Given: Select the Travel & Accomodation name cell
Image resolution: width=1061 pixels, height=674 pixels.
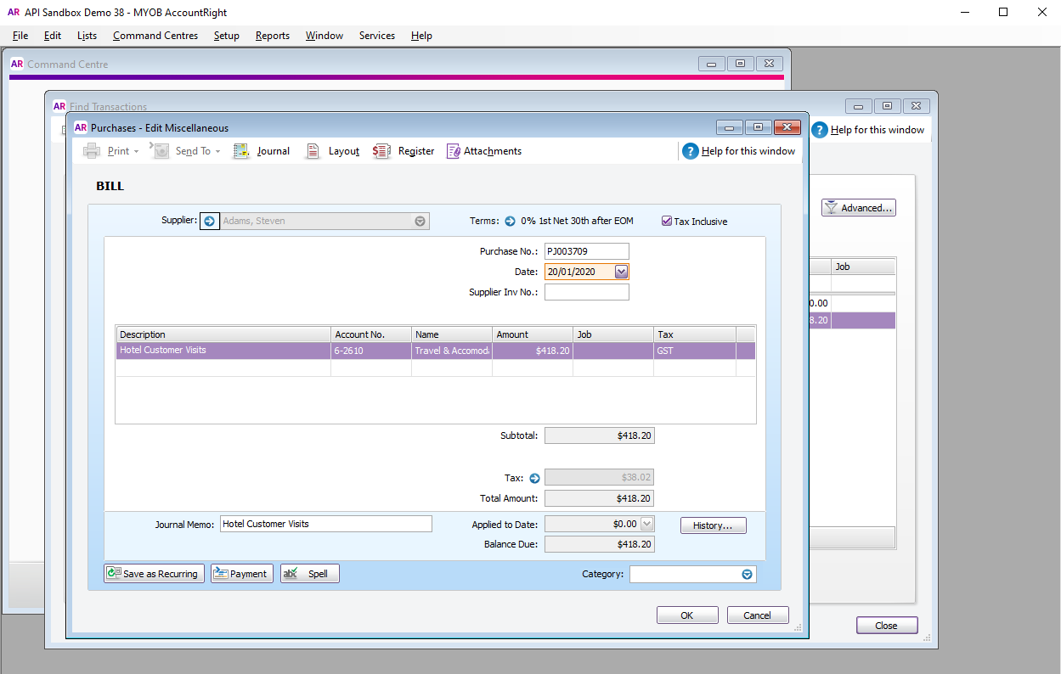Looking at the screenshot, I should [452, 351].
